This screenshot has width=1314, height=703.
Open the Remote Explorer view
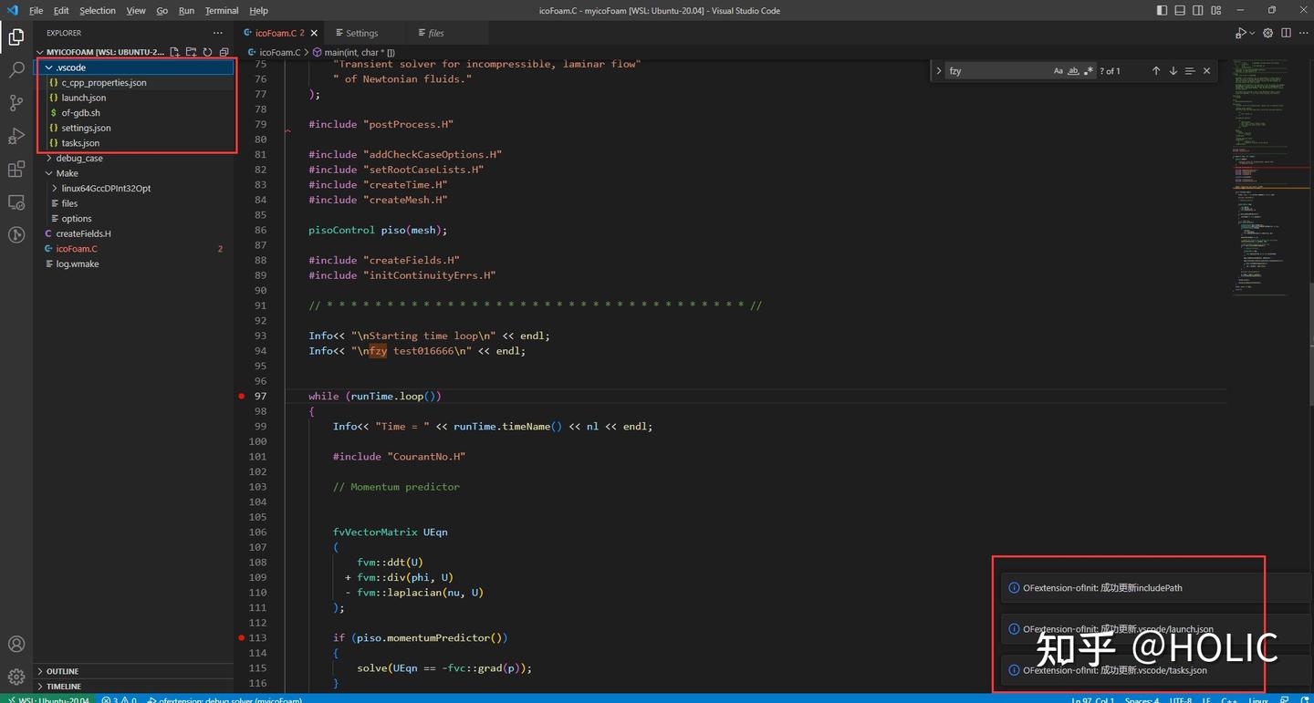(x=16, y=202)
